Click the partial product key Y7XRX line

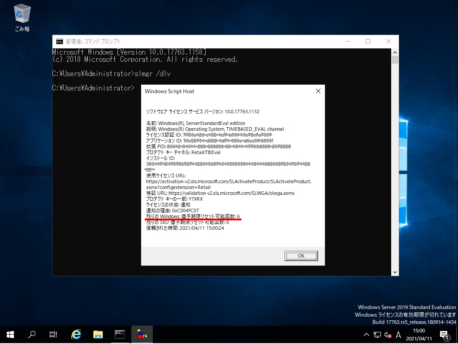pos(174,199)
